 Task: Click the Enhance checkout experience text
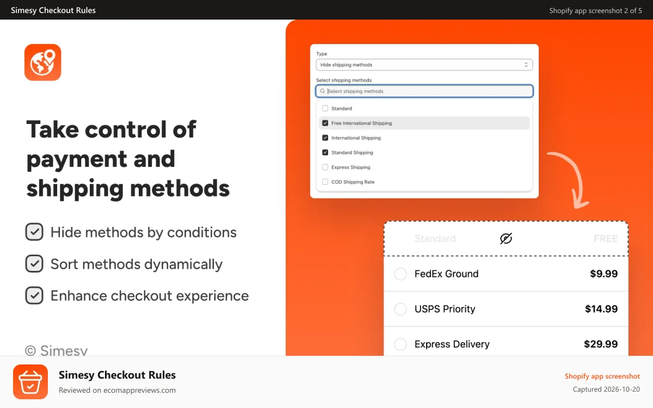coord(150,295)
